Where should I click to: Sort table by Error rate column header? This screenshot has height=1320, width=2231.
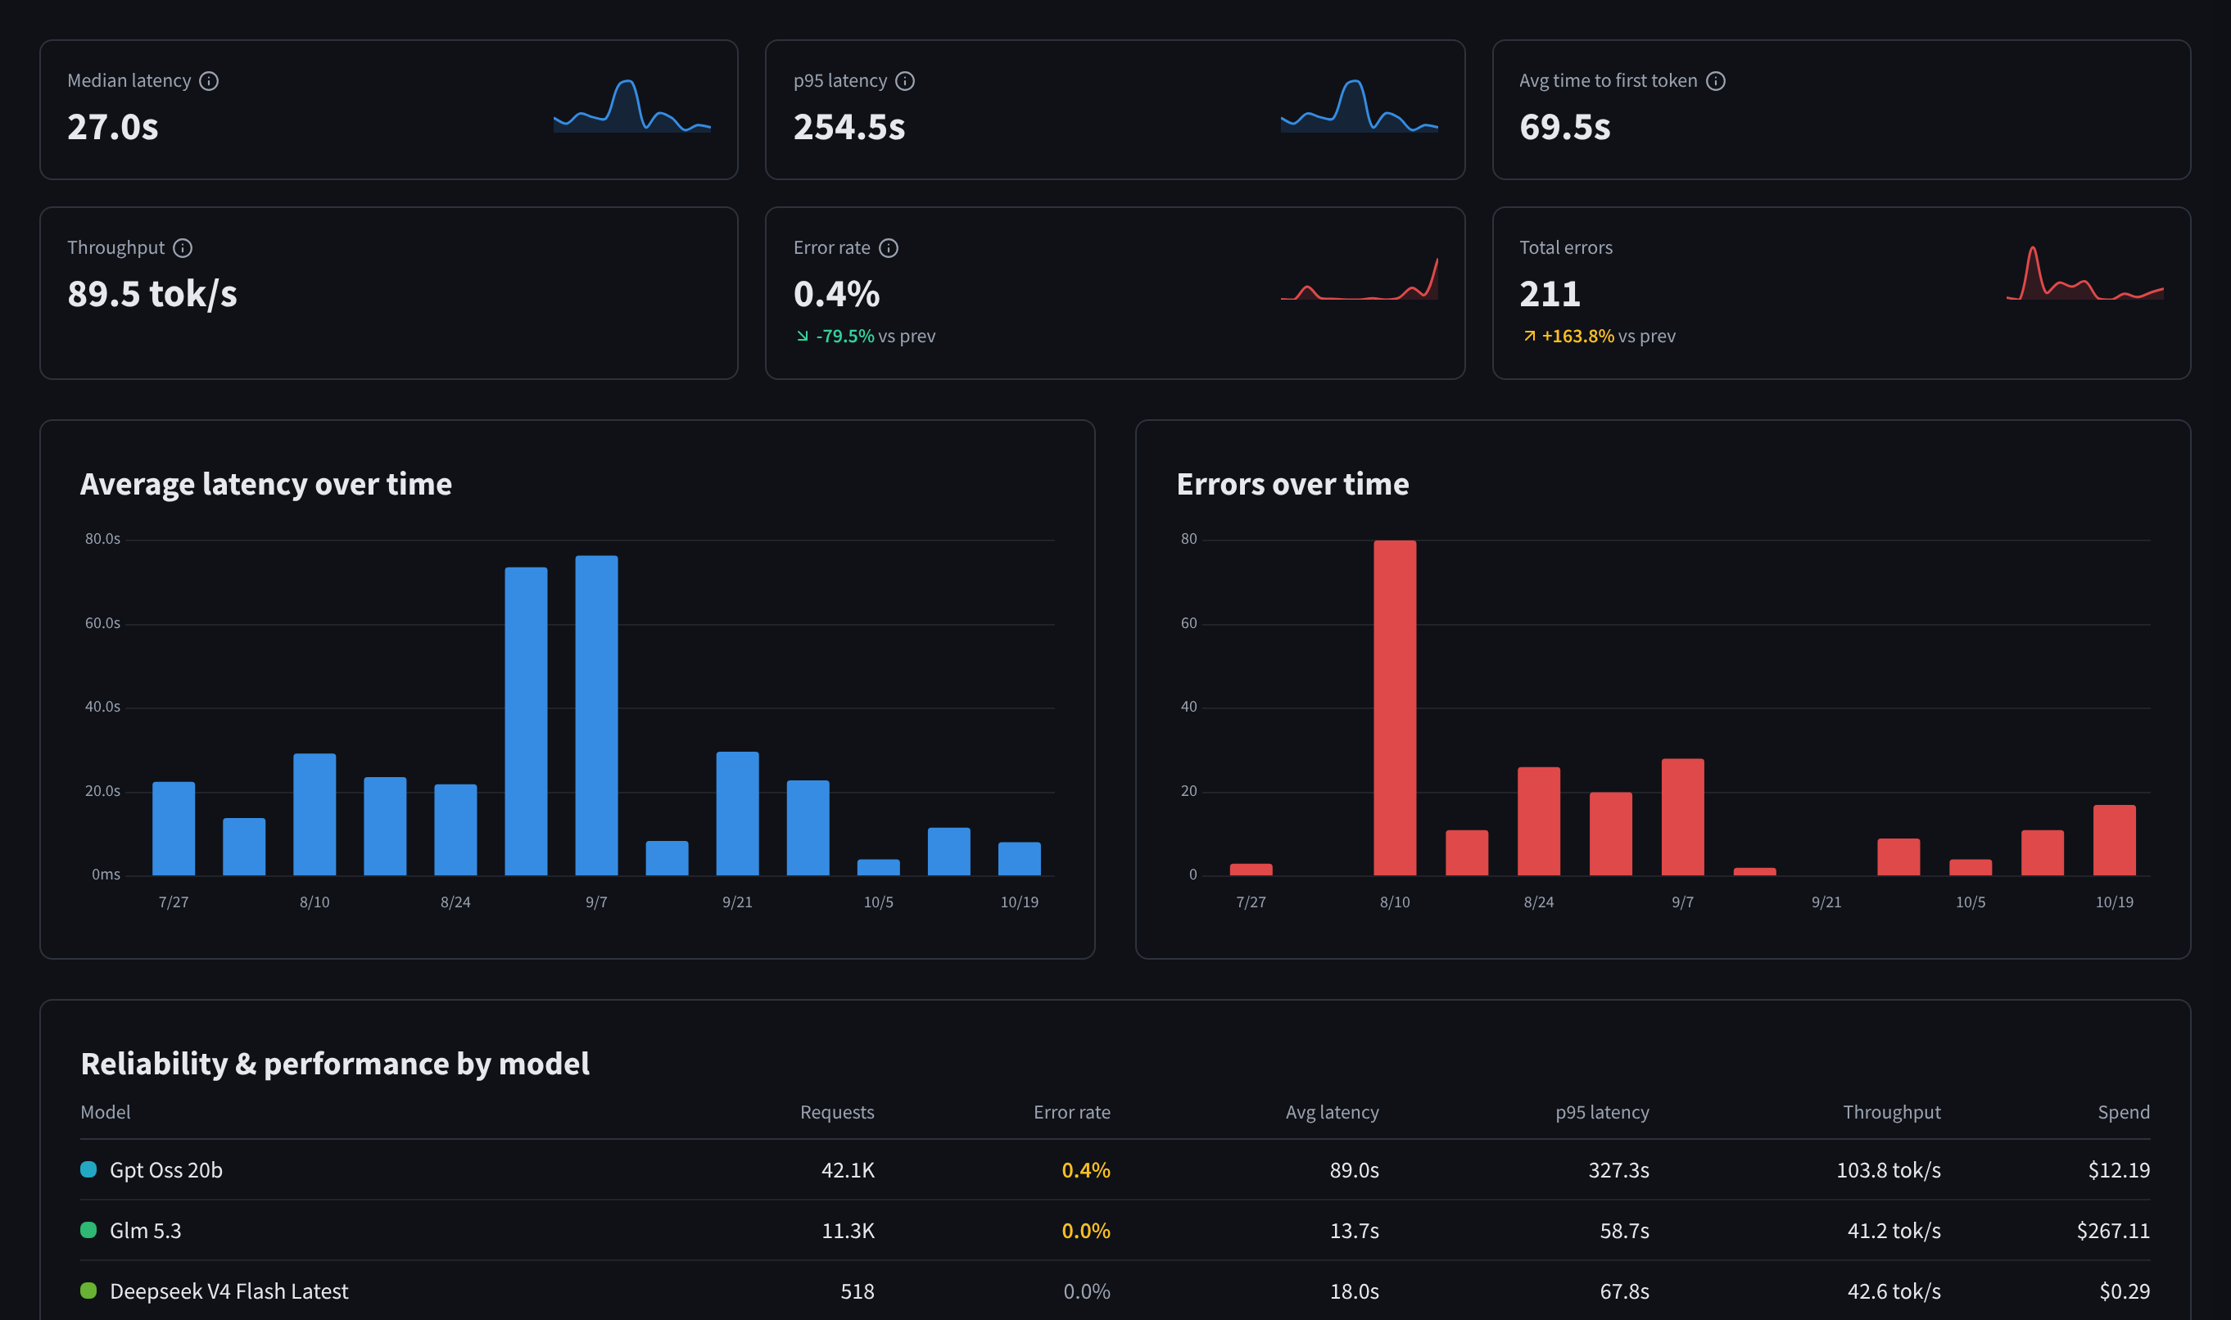pos(1071,1112)
